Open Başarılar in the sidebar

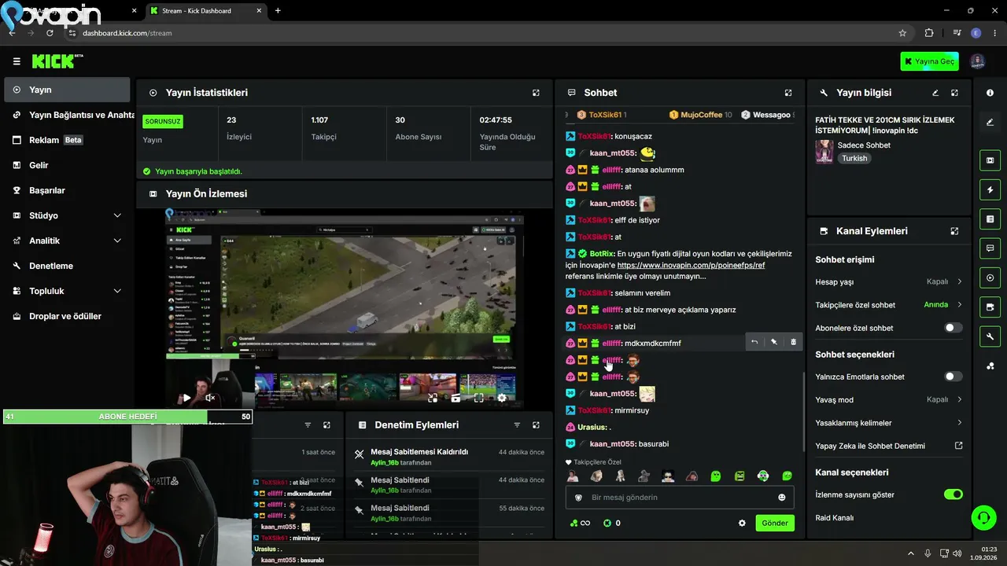(x=67, y=190)
